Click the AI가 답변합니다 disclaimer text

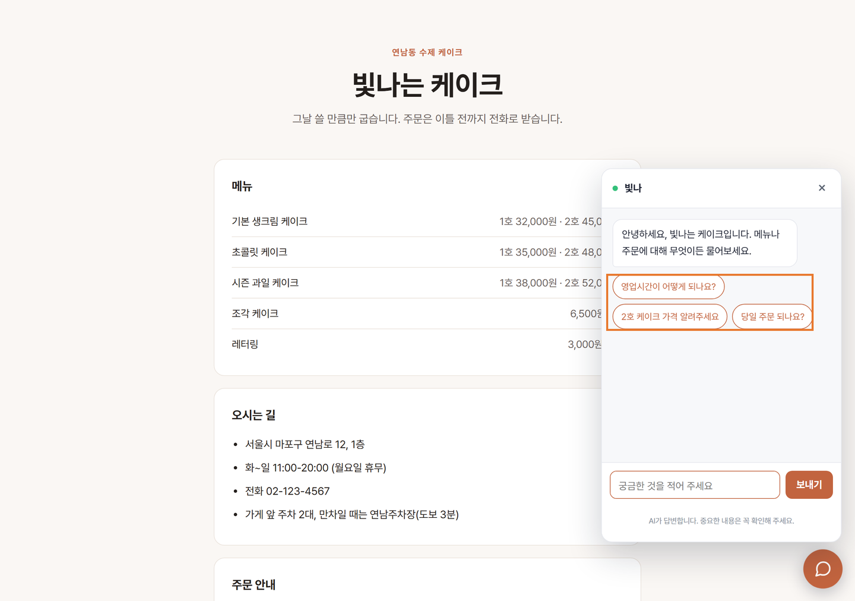721,521
